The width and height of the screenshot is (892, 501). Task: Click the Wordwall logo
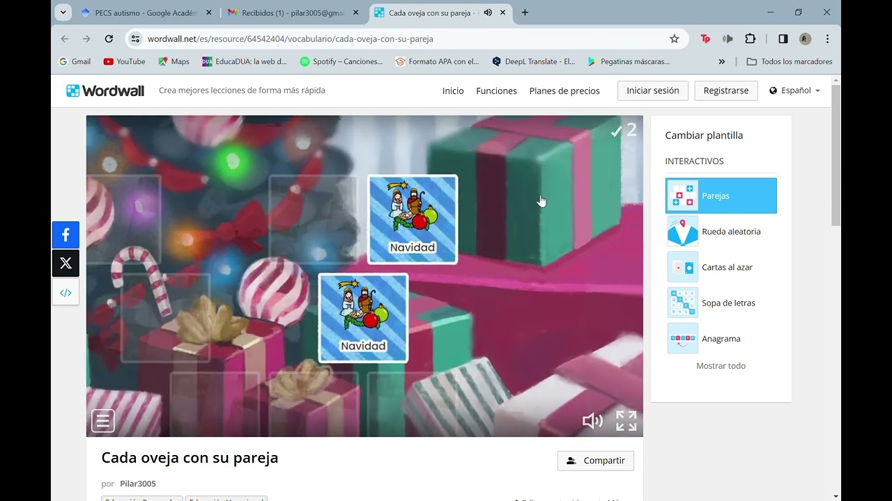coord(105,90)
